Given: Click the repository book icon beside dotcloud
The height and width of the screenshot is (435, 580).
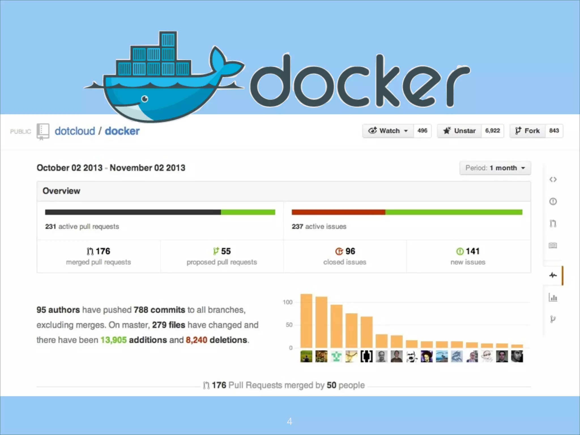Looking at the screenshot, I should pos(43,131).
